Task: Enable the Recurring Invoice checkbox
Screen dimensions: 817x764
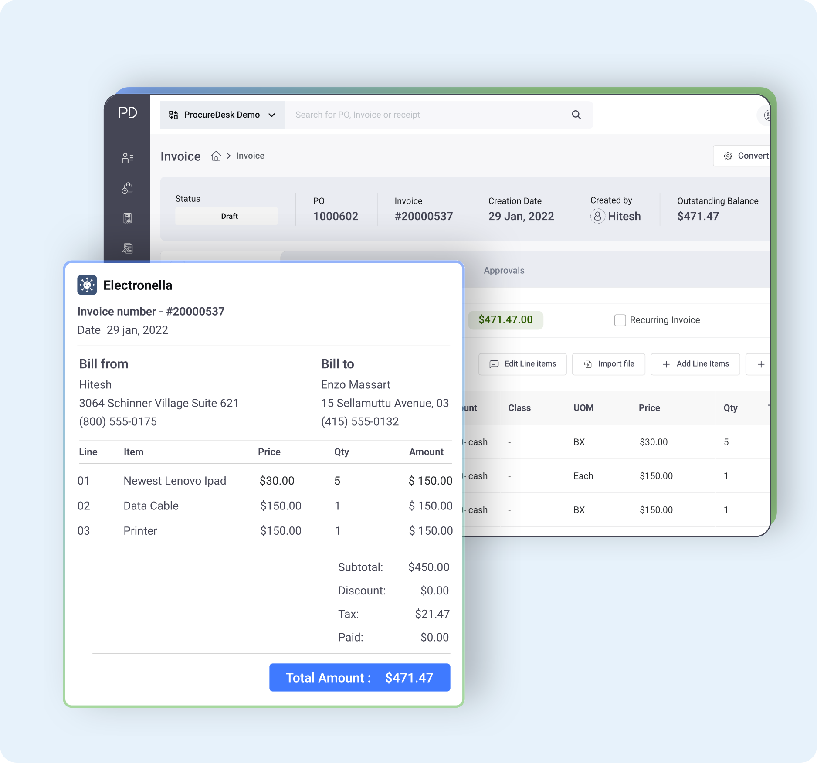Action: [620, 320]
